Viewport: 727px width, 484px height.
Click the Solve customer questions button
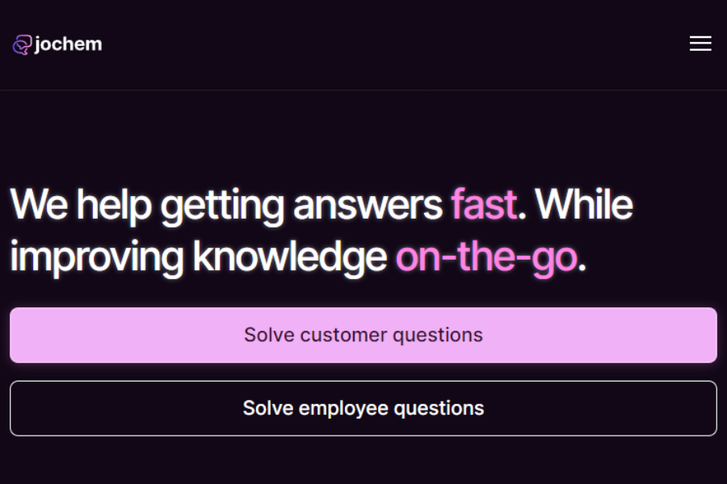coord(363,335)
